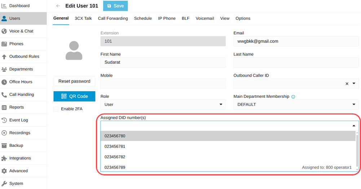Open the Voicemail tab
The height and width of the screenshot is (189, 361).
coord(205,18)
